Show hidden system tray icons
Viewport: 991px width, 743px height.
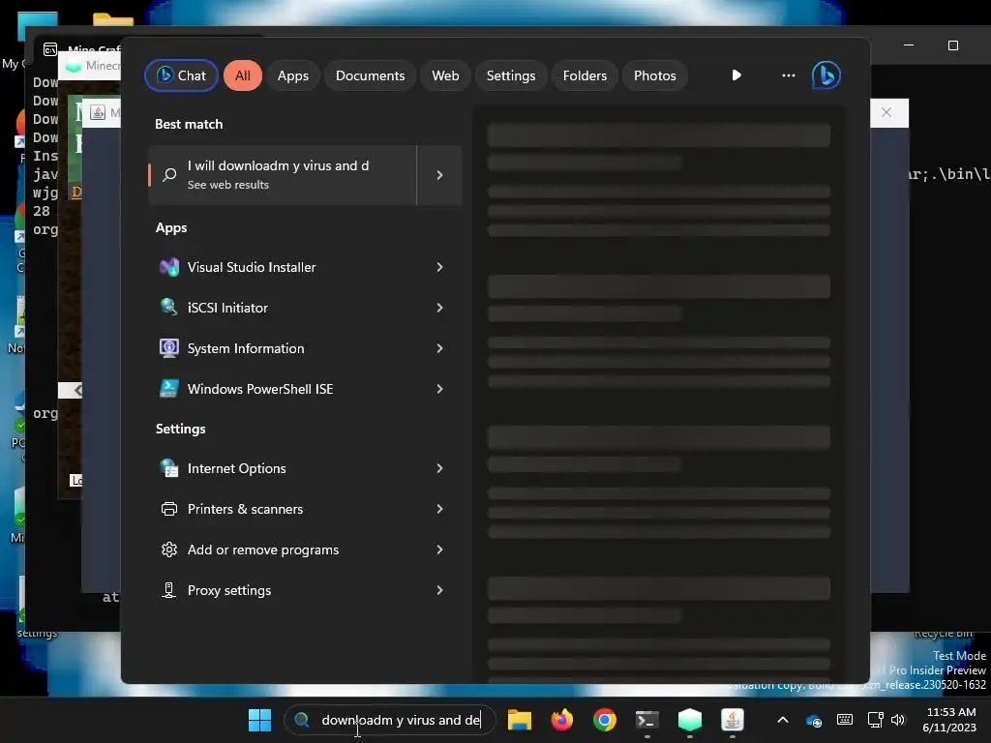click(x=782, y=720)
